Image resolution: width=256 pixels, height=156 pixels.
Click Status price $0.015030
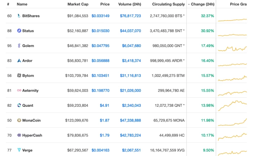coord(100,31)
